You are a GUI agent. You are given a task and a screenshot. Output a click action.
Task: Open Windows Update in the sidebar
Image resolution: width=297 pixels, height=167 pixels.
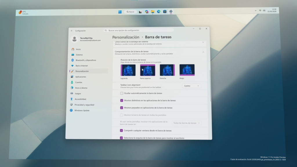click(88, 110)
